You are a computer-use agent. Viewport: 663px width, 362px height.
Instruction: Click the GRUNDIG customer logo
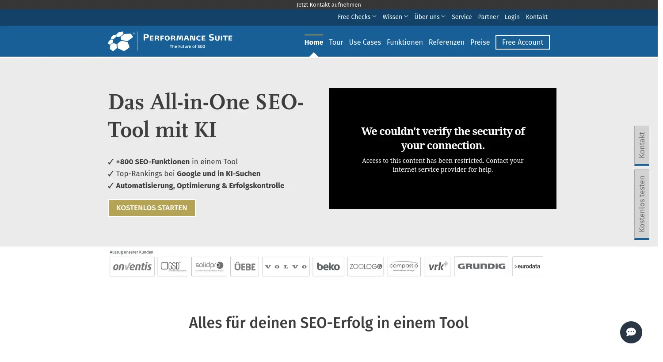481,266
